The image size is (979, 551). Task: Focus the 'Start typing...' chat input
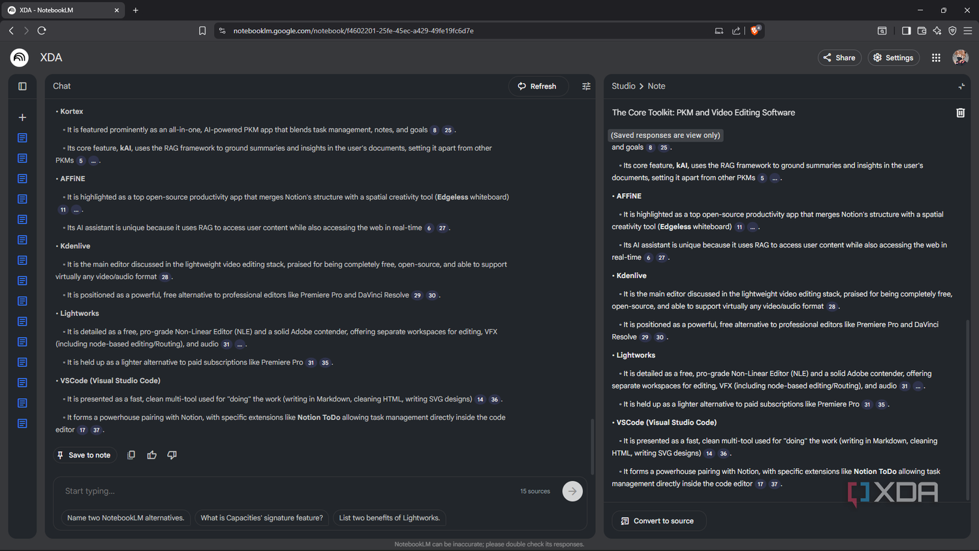click(x=287, y=491)
